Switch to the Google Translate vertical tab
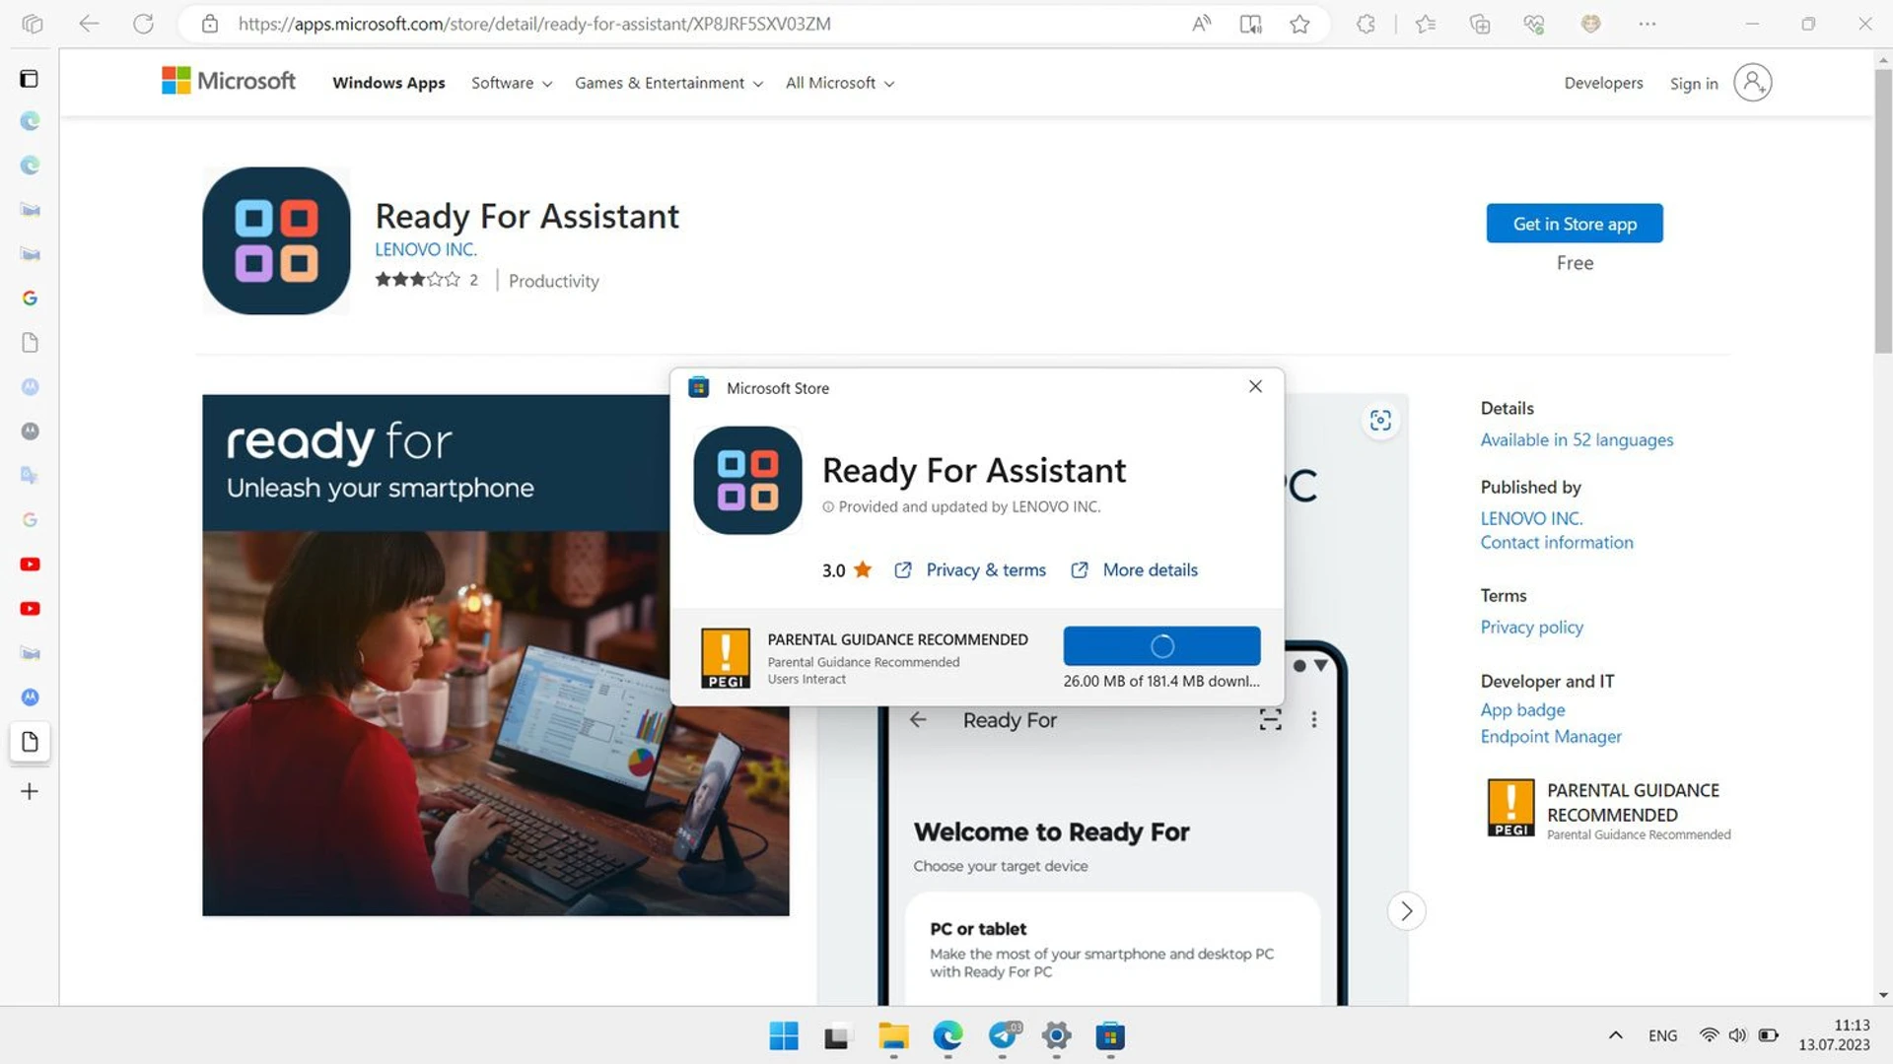 (30, 475)
